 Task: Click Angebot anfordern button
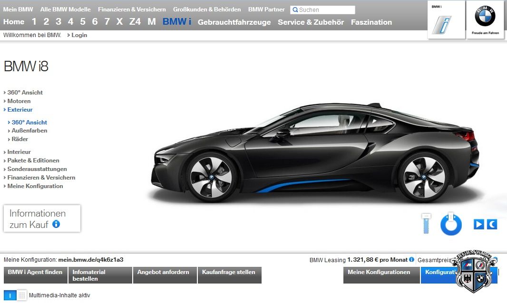[165, 275]
